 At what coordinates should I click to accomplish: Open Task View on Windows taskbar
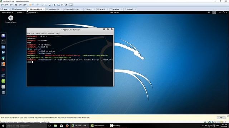click(50, 126)
